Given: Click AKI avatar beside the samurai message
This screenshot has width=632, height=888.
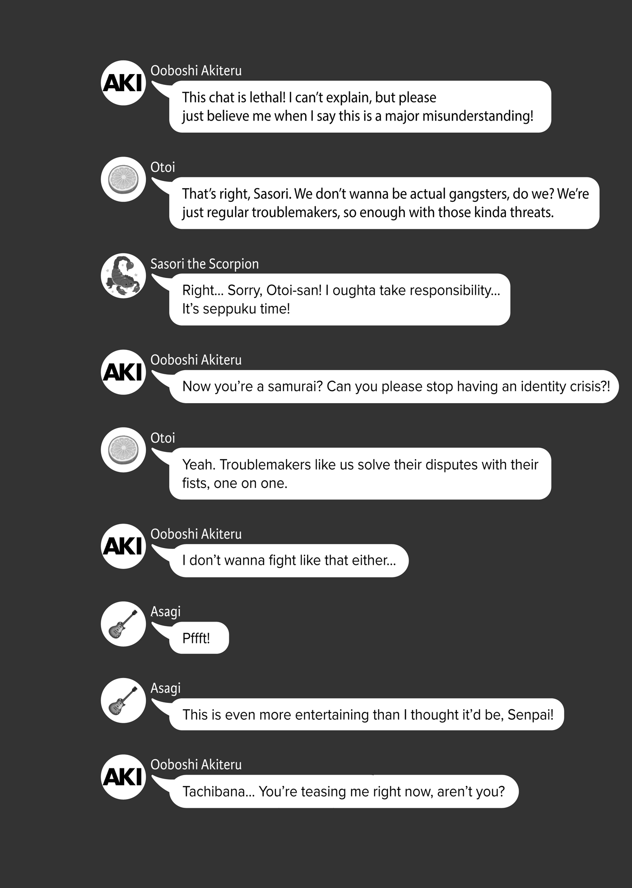Looking at the screenshot, I should tap(123, 372).
